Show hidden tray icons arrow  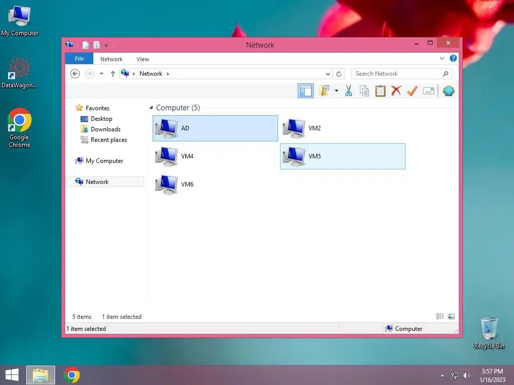pyautogui.click(x=443, y=375)
